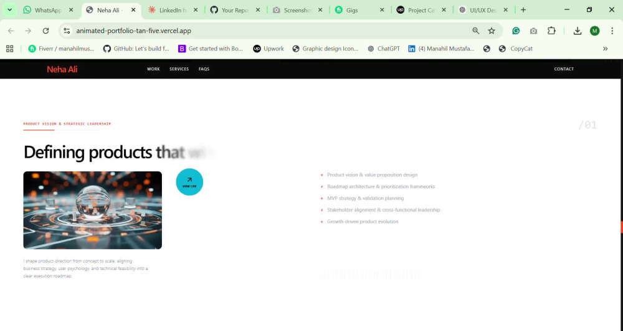This screenshot has width=623, height=331.
Task: Open the zoom magnifier in address bar
Action: point(475,31)
